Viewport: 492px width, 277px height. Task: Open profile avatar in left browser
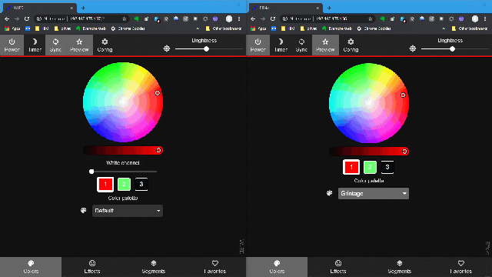[x=229, y=18]
